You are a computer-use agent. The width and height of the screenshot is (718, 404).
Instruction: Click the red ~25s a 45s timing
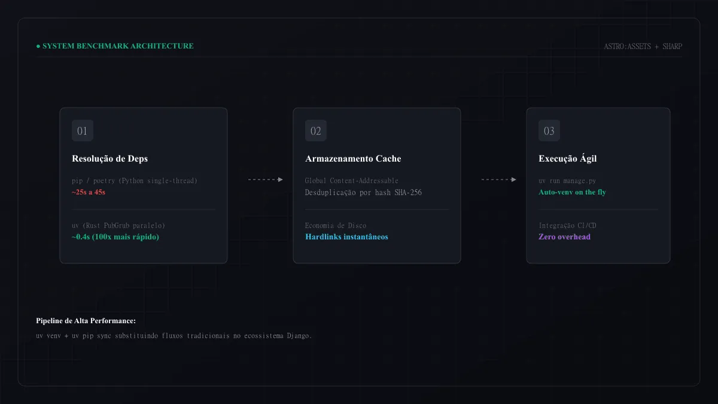[x=89, y=192]
